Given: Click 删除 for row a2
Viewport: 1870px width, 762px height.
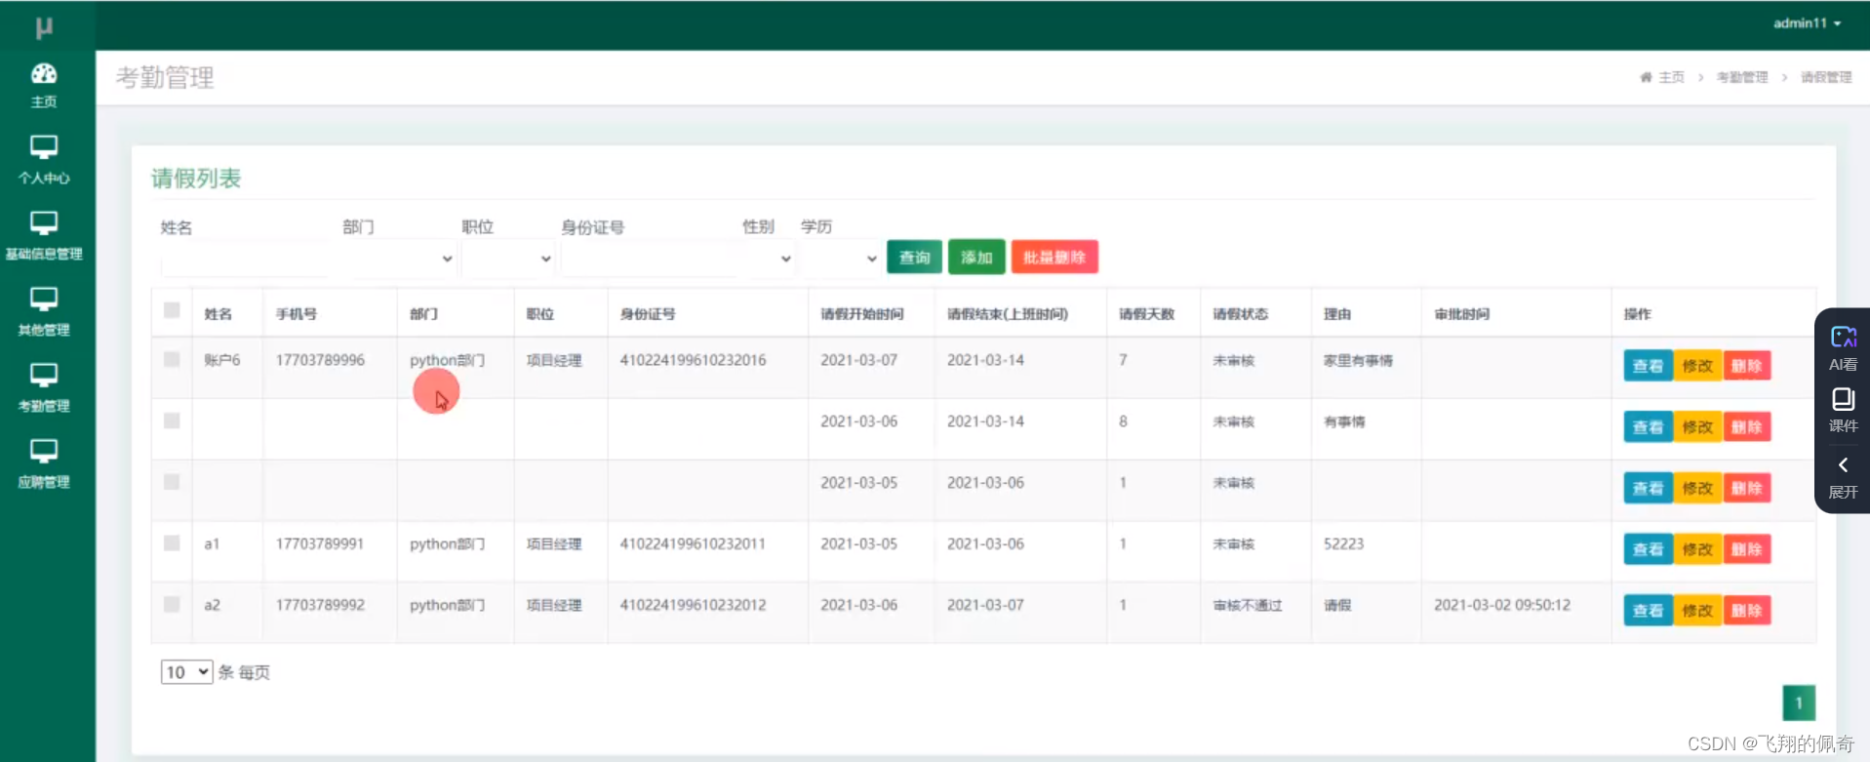Looking at the screenshot, I should coord(1746,611).
